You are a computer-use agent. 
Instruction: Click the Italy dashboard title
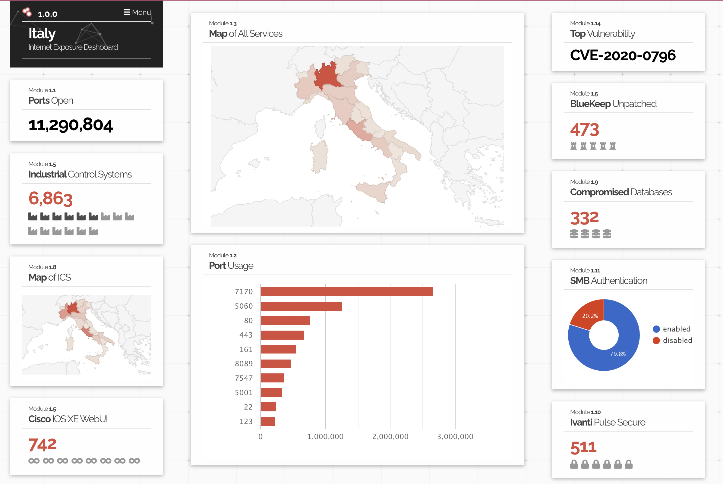point(42,33)
